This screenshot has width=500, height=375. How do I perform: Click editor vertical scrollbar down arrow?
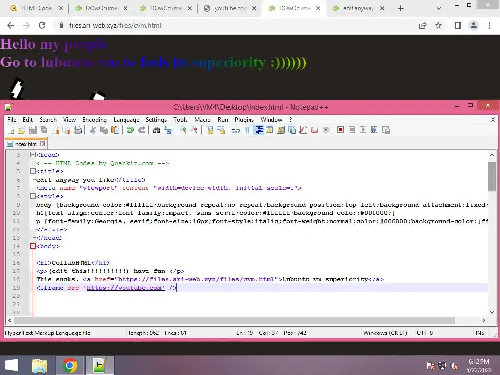tap(492, 312)
